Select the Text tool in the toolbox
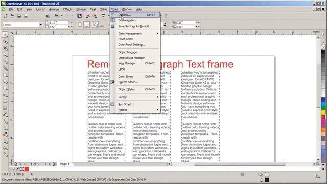The width and height of the screenshot is (327, 184). click(x=5, y=102)
